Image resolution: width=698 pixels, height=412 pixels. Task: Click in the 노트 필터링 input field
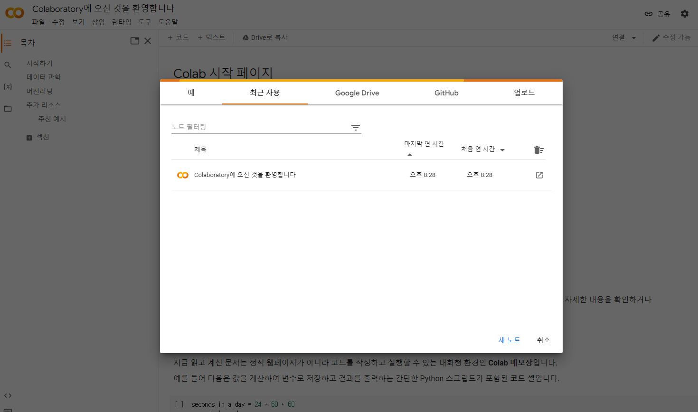tap(260, 127)
